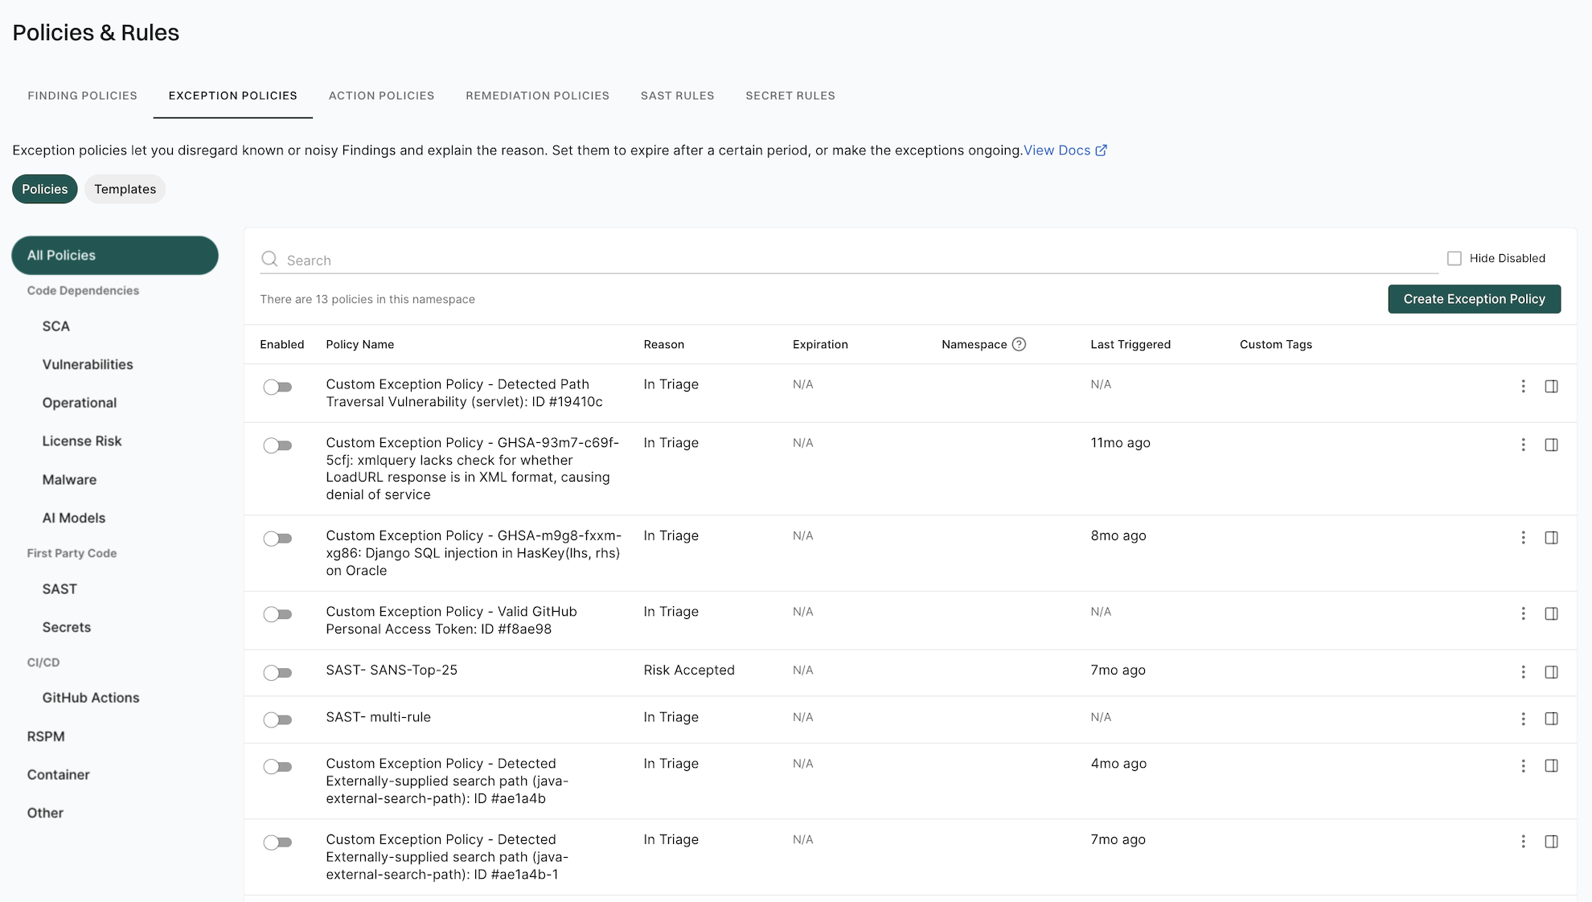
Task: Click the Namespace help question mark icon
Action: point(1019,344)
